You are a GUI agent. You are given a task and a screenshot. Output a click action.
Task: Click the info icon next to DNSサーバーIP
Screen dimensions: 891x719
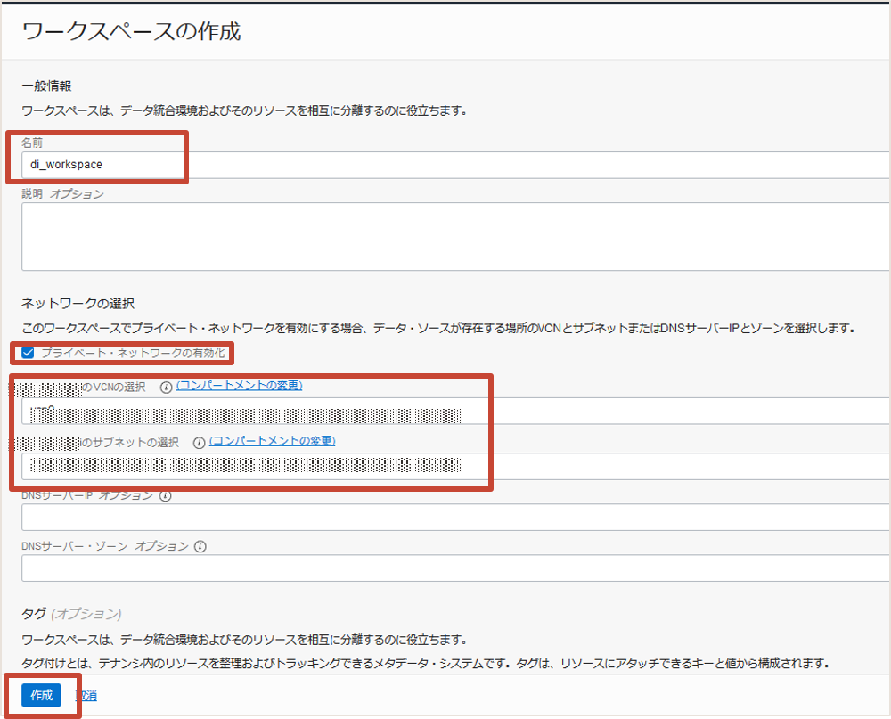pyautogui.click(x=166, y=496)
